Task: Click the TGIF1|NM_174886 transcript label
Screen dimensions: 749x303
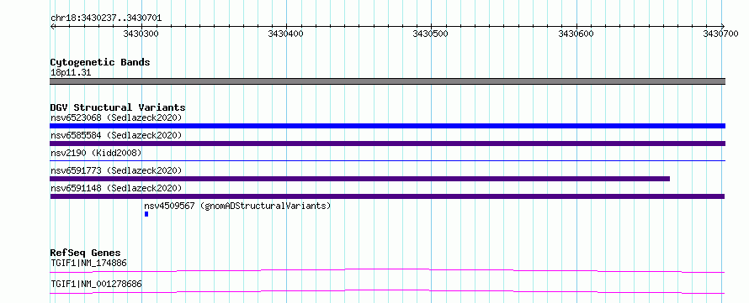Action: click(x=89, y=263)
